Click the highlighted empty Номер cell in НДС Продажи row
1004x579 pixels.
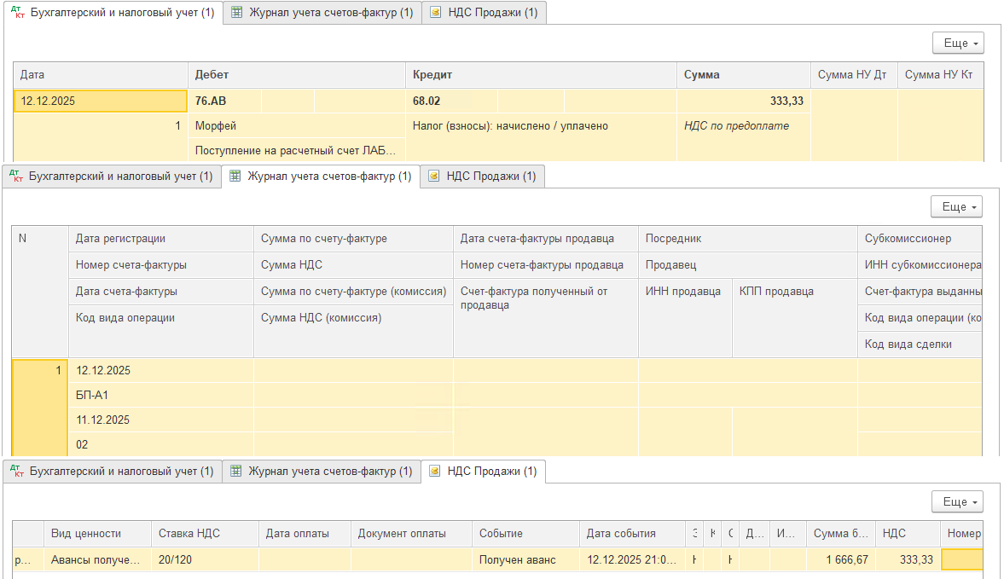click(960, 560)
